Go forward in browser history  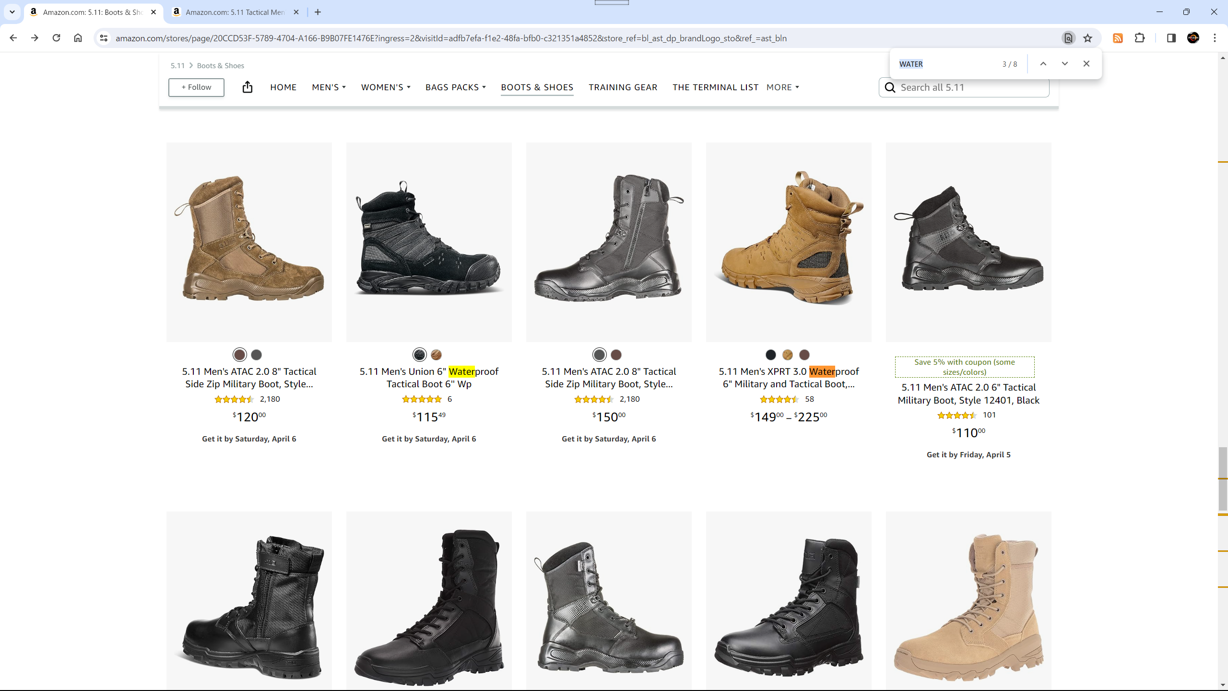pos(35,38)
